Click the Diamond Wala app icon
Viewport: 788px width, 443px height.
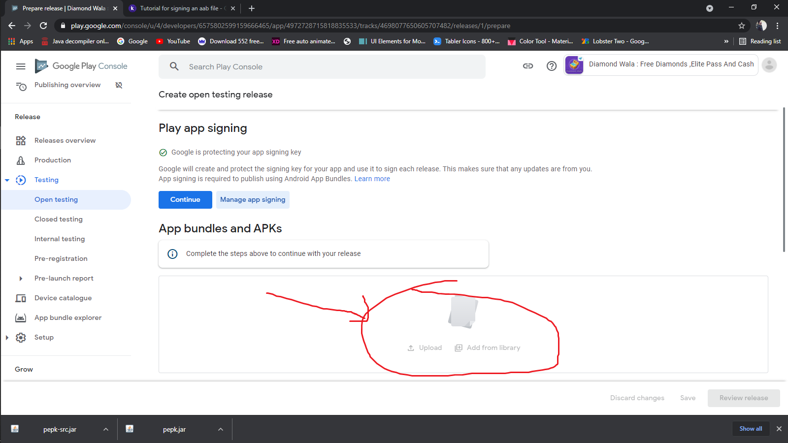point(574,65)
